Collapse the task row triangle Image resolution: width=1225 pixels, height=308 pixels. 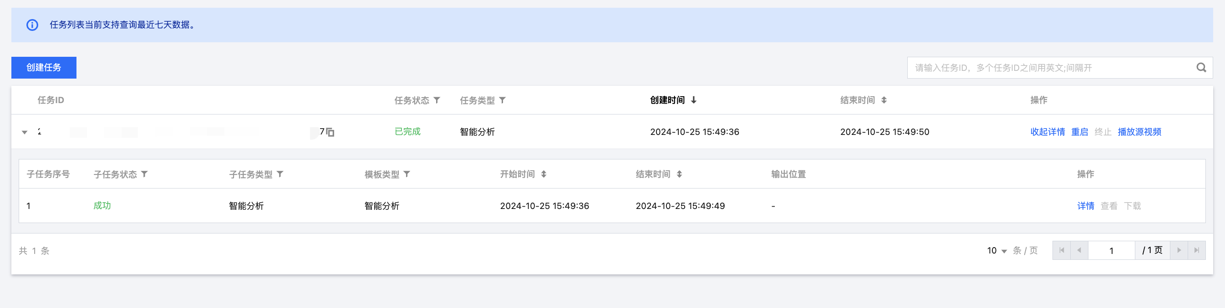click(x=25, y=132)
